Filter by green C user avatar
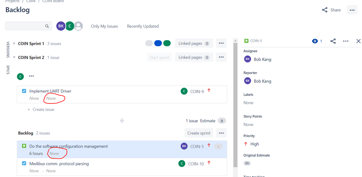Image resolution: width=362 pixels, height=177 pixels. click(70, 26)
